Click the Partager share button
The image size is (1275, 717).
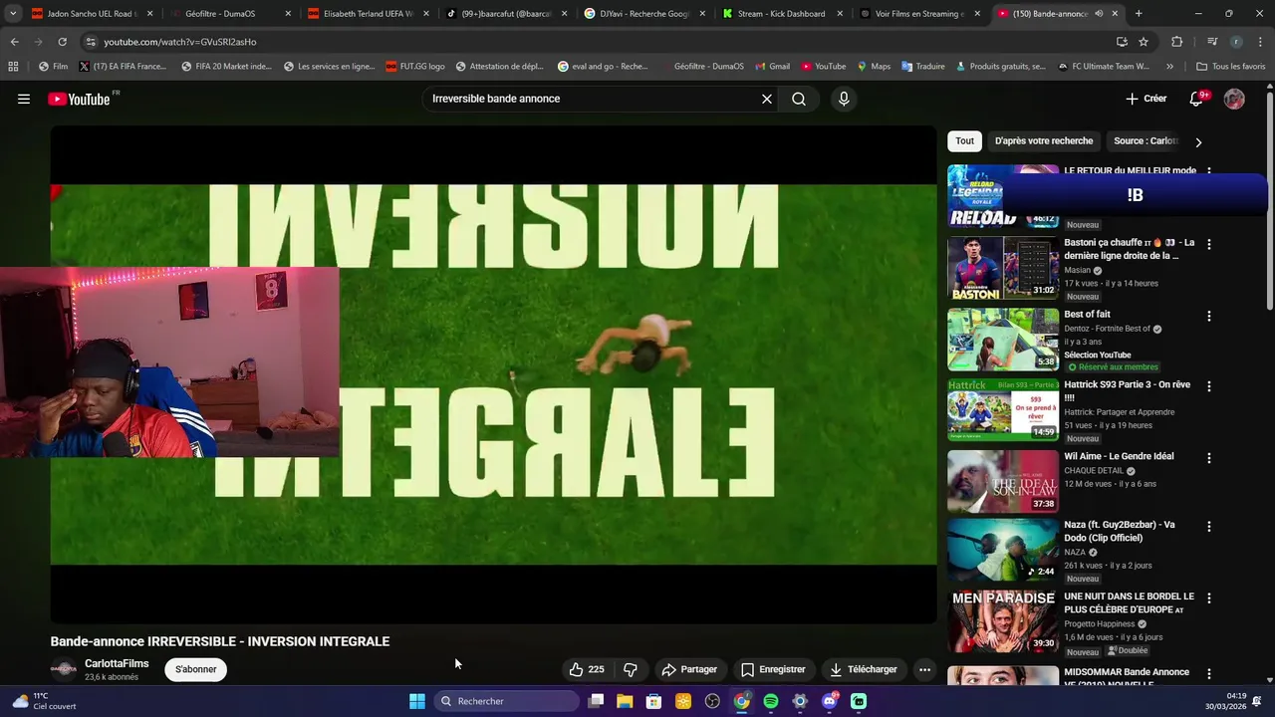tap(689, 669)
